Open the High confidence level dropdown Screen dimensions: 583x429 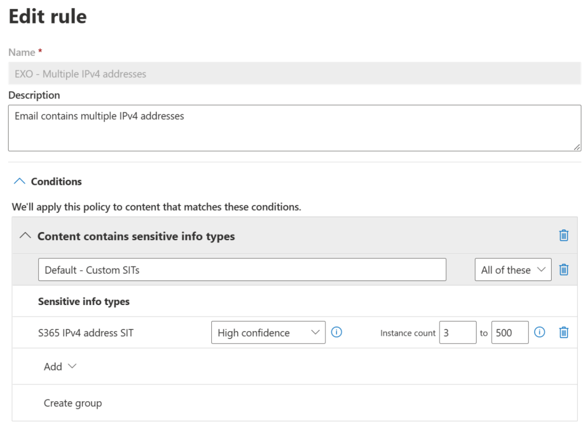(x=268, y=332)
